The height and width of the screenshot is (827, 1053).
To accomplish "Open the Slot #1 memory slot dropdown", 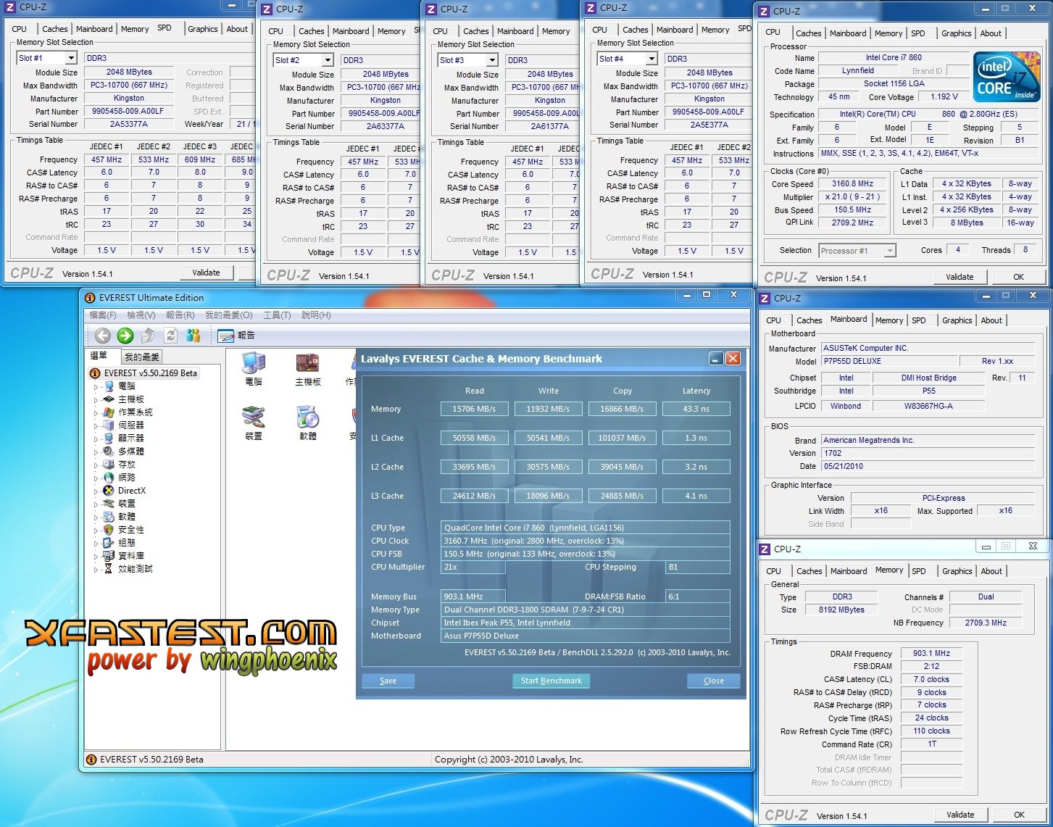I will tap(70, 58).
